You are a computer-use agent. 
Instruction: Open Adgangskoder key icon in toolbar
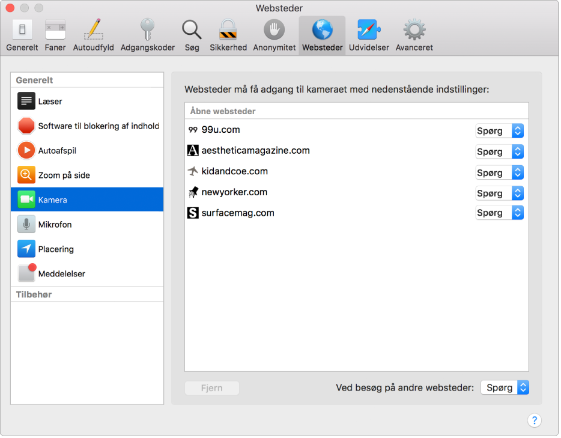coord(147,29)
